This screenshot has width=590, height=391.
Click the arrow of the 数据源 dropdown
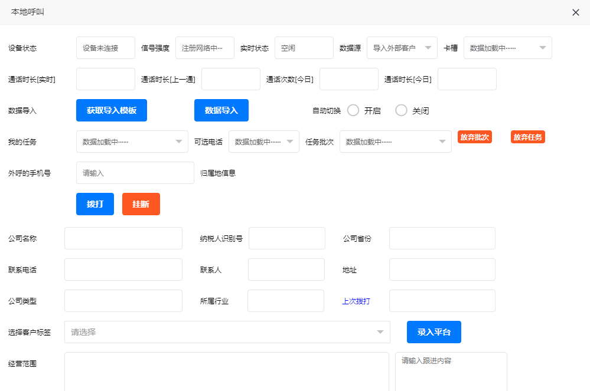428,48
